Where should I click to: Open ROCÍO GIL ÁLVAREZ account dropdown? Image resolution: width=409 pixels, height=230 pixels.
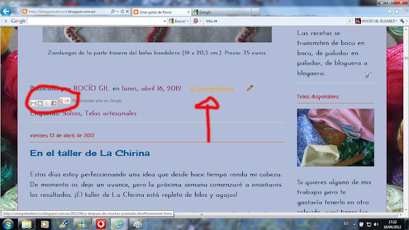tap(396, 21)
